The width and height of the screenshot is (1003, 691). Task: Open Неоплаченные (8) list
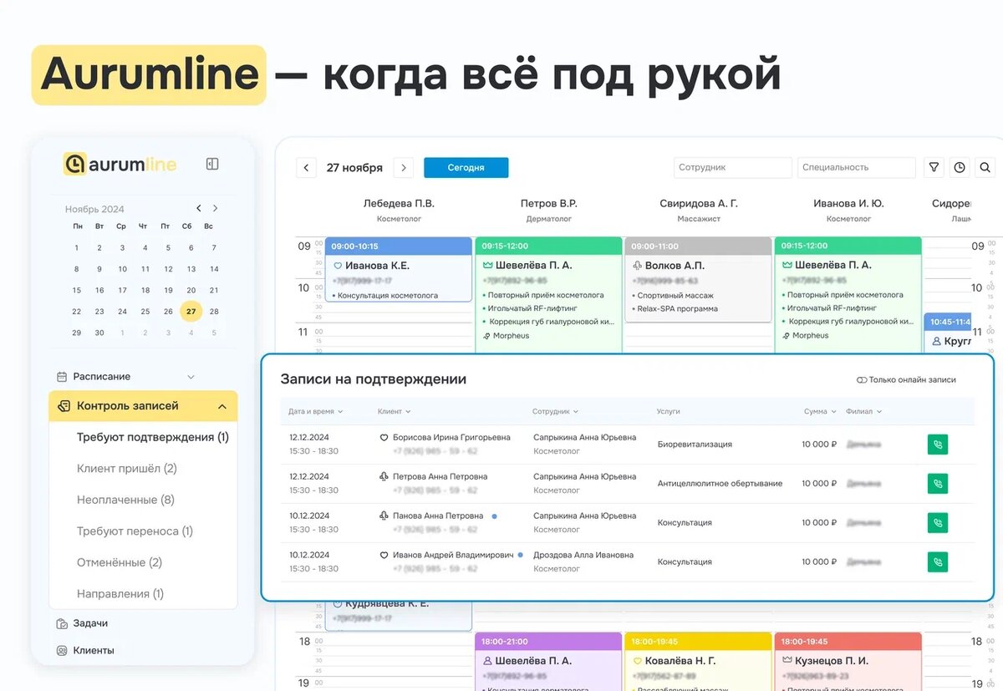(x=125, y=500)
